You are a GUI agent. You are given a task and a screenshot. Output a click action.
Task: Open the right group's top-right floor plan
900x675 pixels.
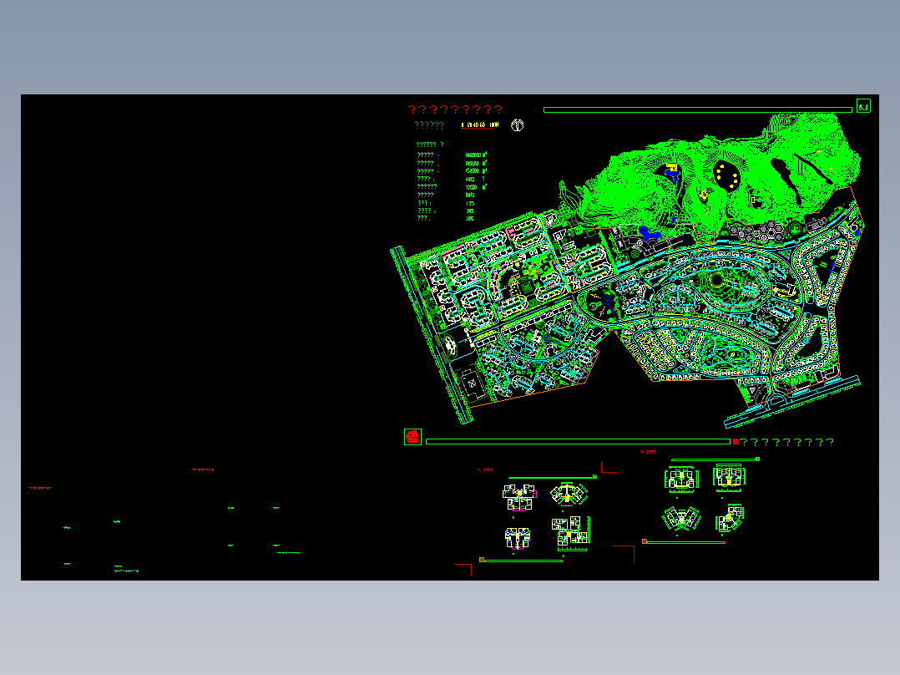pos(729,477)
